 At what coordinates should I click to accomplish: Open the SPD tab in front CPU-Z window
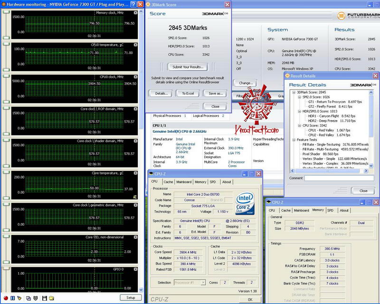pyautogui.click(x=213, y=182)
